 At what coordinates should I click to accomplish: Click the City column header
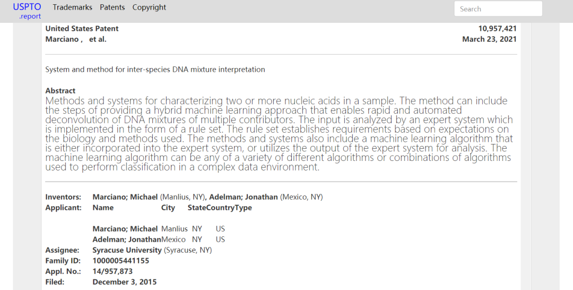(x=168, y=208)
